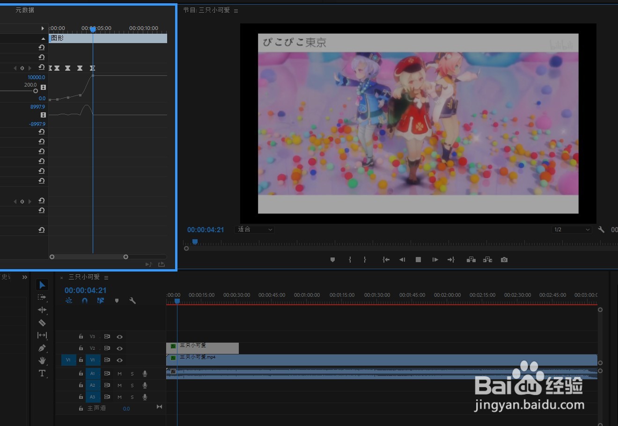Hide track V2 with eye icon

120,348
